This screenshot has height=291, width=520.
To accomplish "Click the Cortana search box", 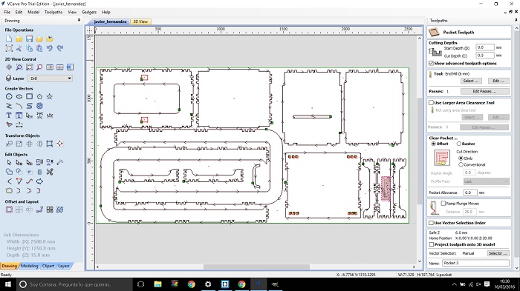I will point(74,284).
